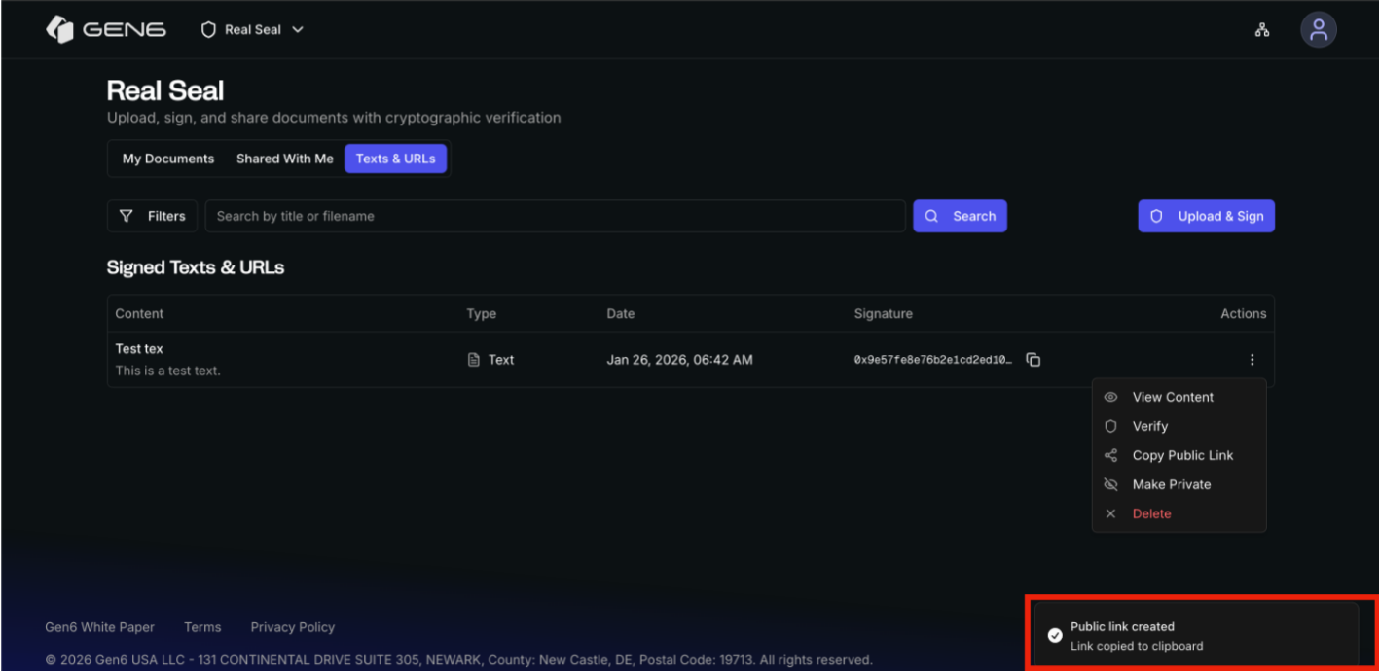Open the Gen6 White Paper link

(100, 627)
